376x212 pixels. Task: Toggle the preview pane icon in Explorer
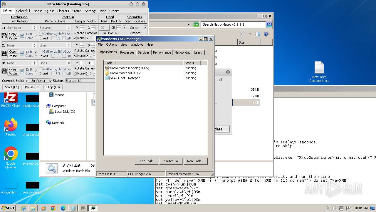click(x=258, y=34)
